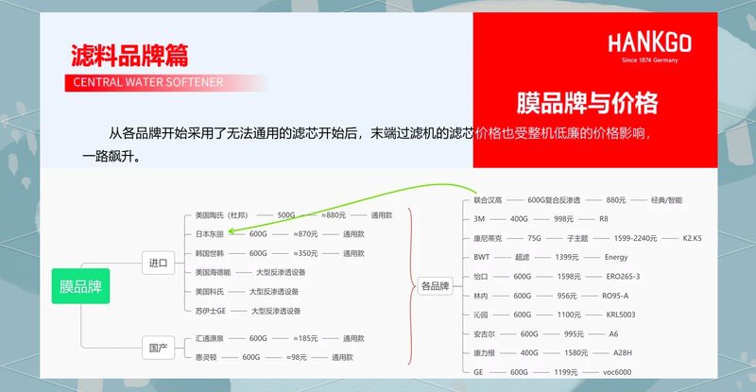Click the 林内 brand entry
Image resolution: width=756 pixels, height=392 pixels.
click(x=480, y=296)
